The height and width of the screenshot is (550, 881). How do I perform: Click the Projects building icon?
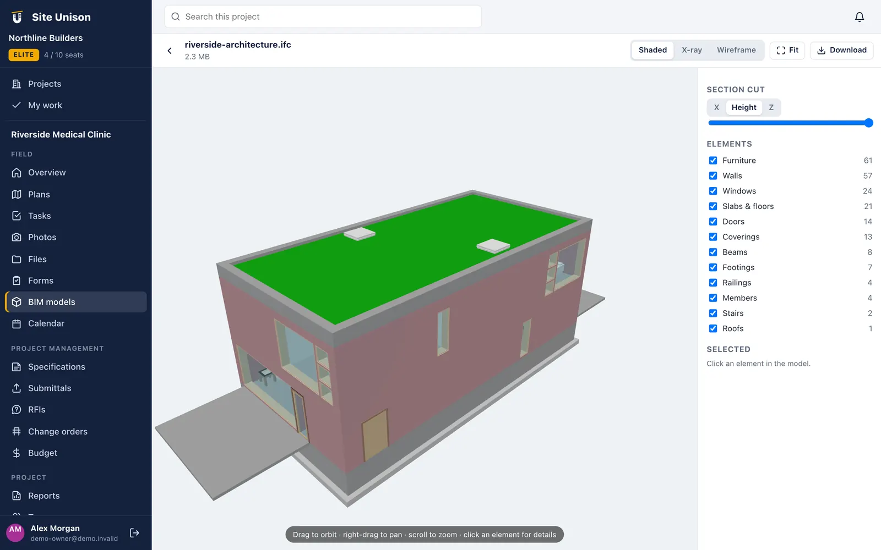[17, 84]
